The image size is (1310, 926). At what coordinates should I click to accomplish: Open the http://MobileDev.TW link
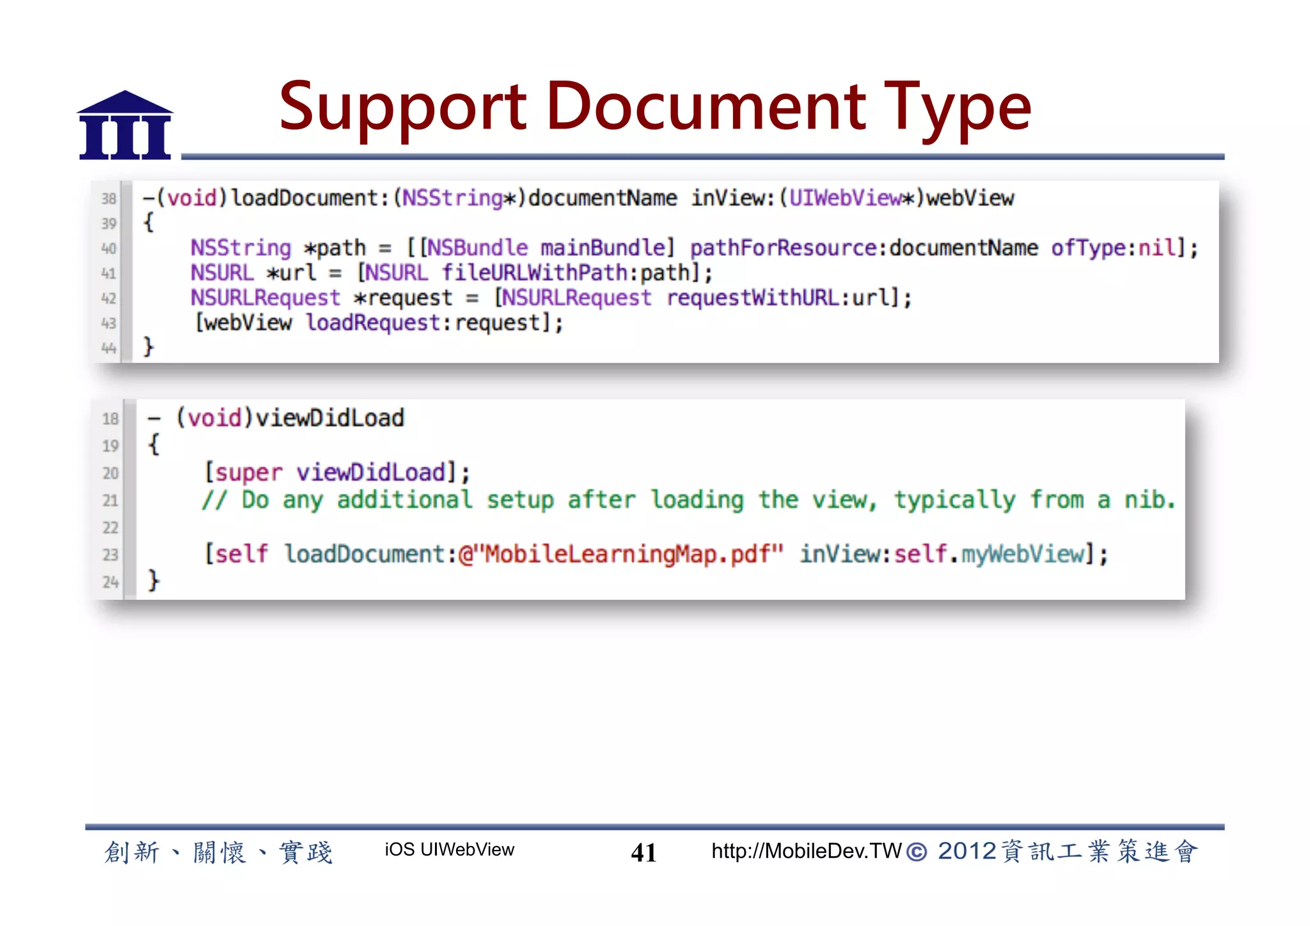[806, 850]
